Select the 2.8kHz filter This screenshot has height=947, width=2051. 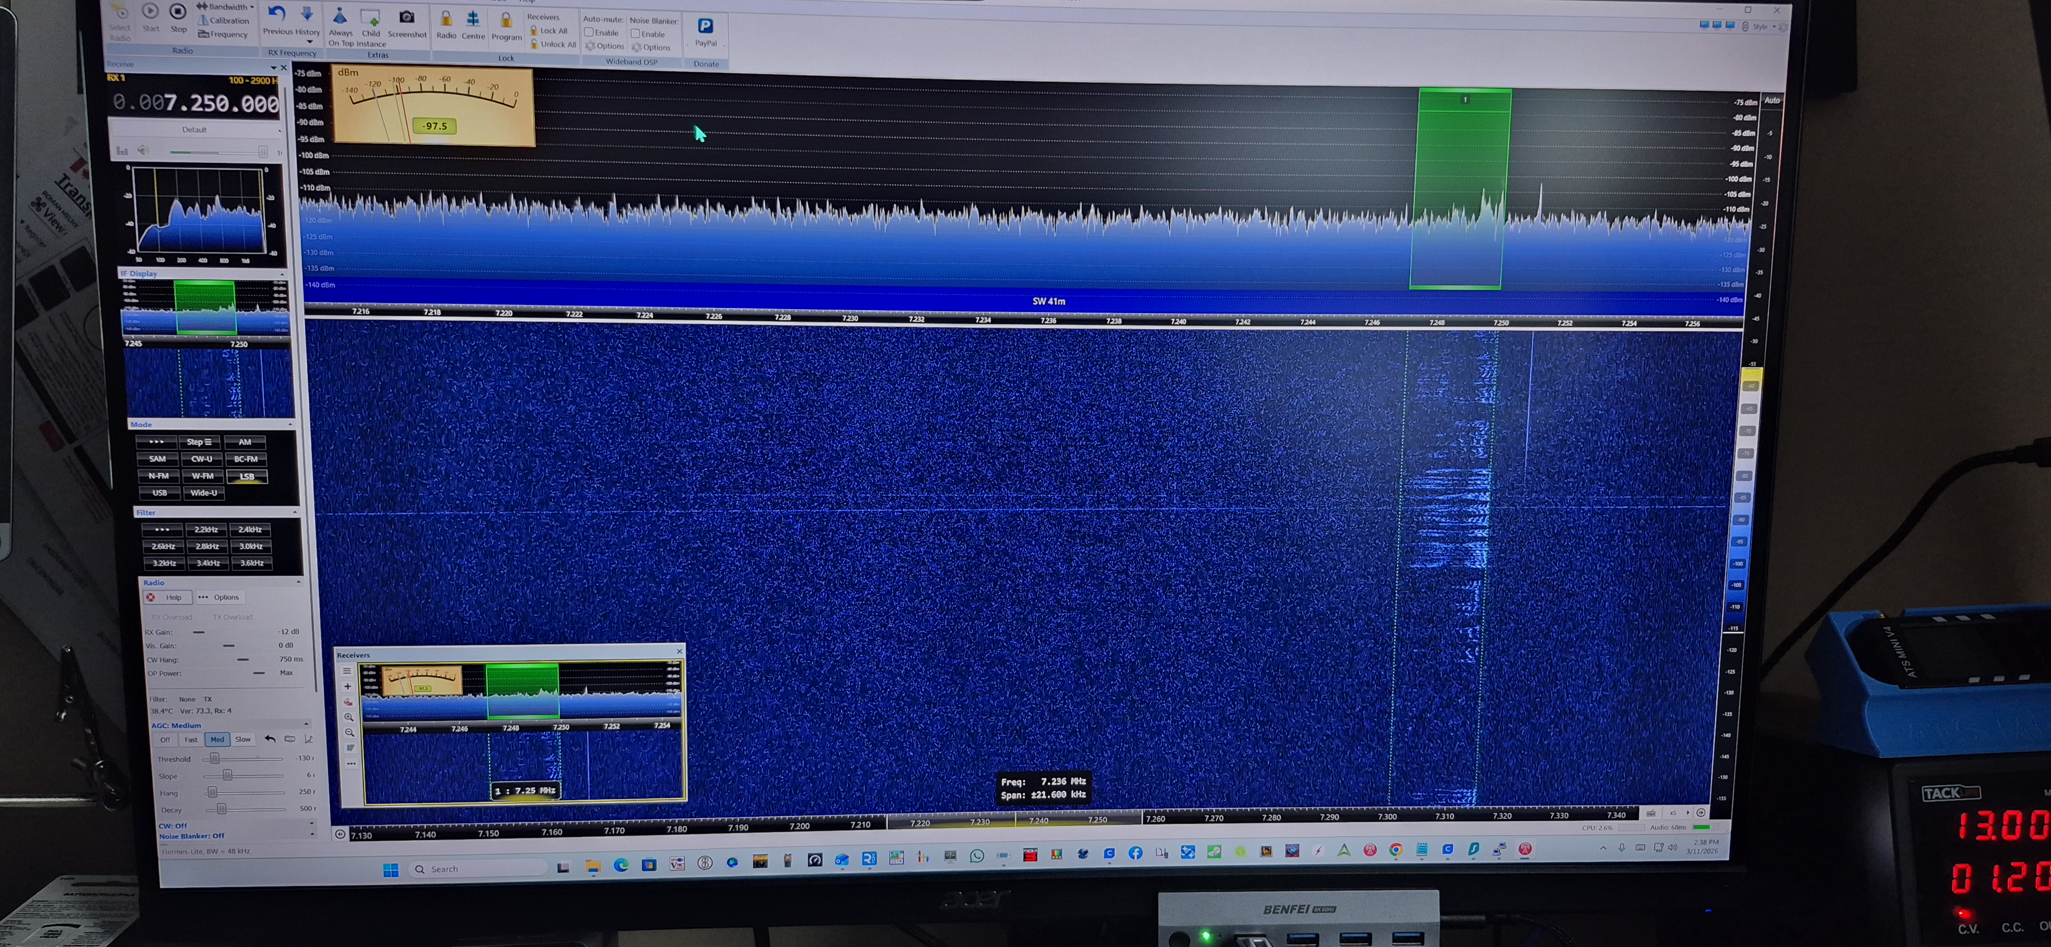coord(207,546)
